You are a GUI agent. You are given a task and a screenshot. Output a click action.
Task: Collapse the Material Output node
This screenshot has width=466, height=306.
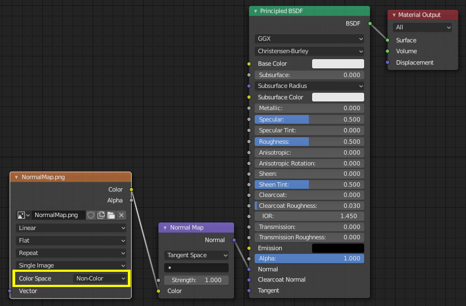point(393,15)
